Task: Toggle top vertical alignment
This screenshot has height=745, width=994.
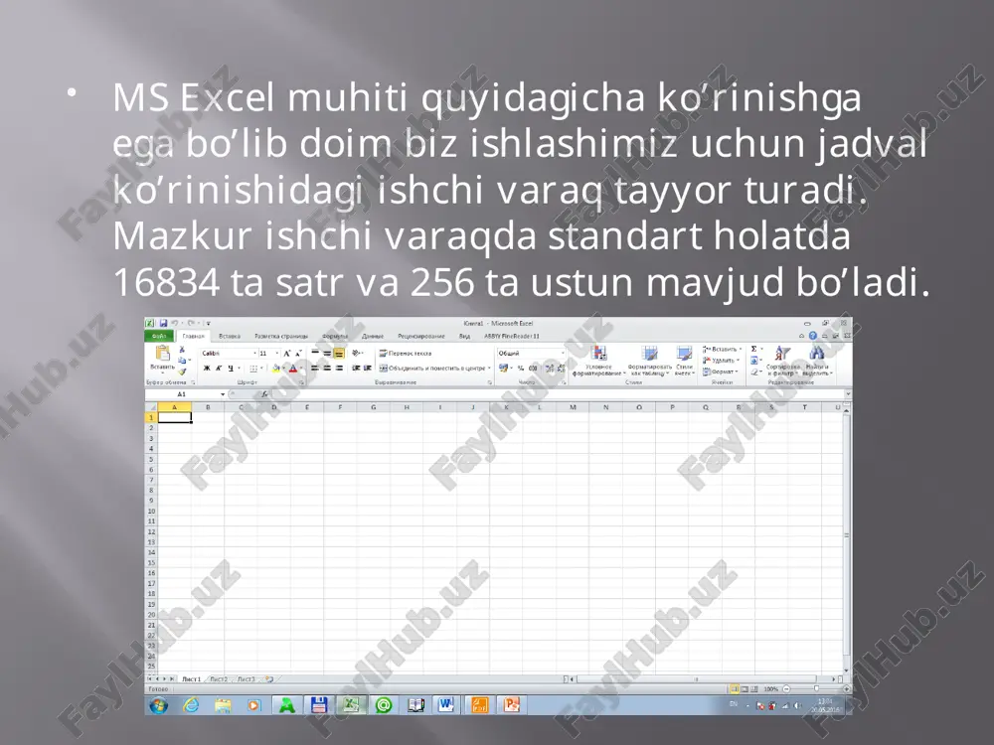Action: [314, 353]
